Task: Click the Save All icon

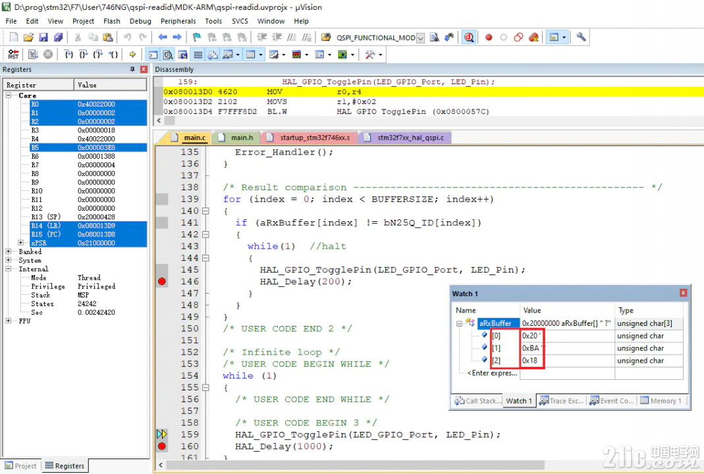Action: coord(58,38)
